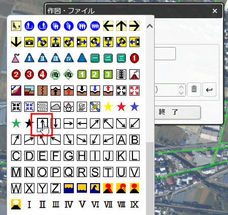Choose the red circled number 1 icon
Image resolution: width=228 pixels, height=215 pixels.
click(x=134, y=58)
